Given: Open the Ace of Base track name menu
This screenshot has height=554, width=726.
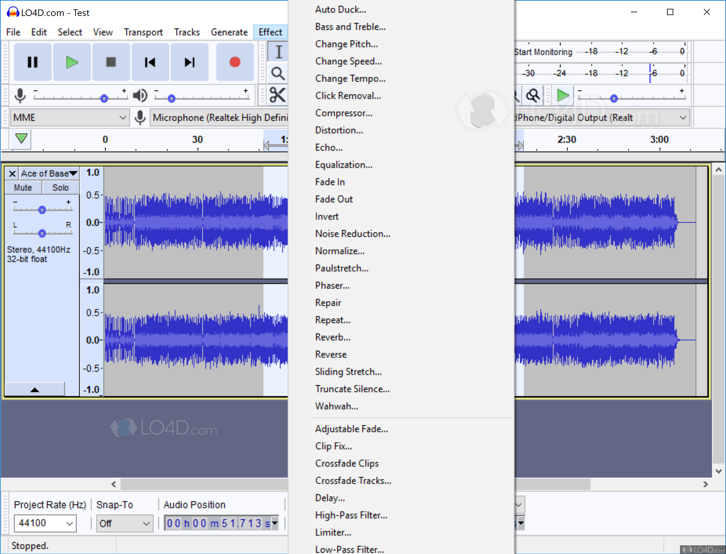Looking at the screenshot, I should [x=49, y=173].
